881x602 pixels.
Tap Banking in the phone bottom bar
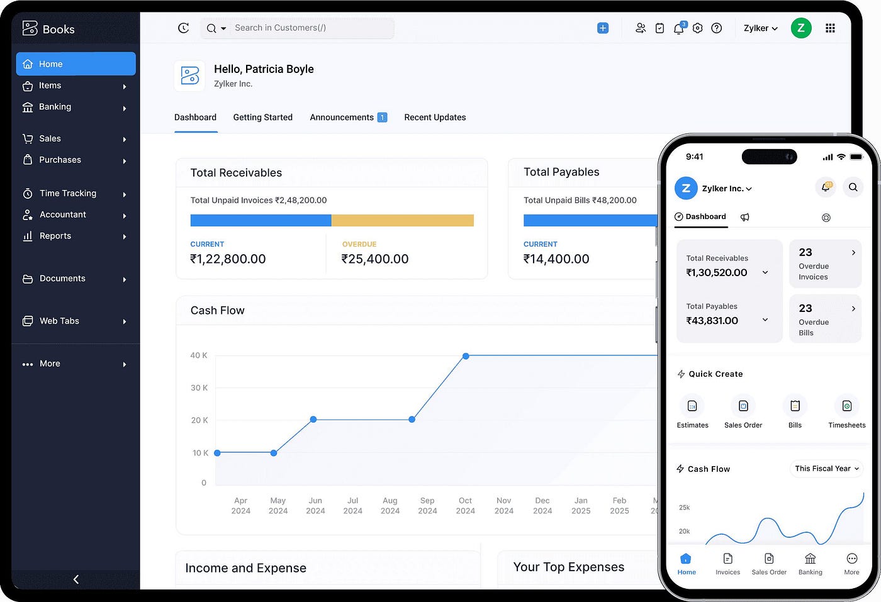[x=811, y=564]
